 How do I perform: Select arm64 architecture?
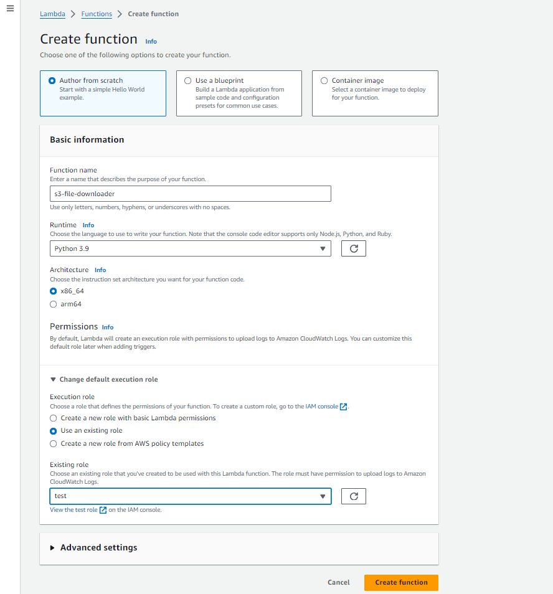54,304
